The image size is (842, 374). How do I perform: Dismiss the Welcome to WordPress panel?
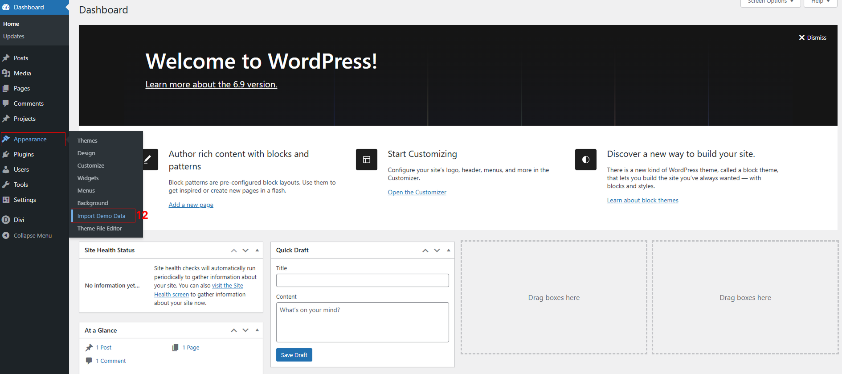coord(812,37)
